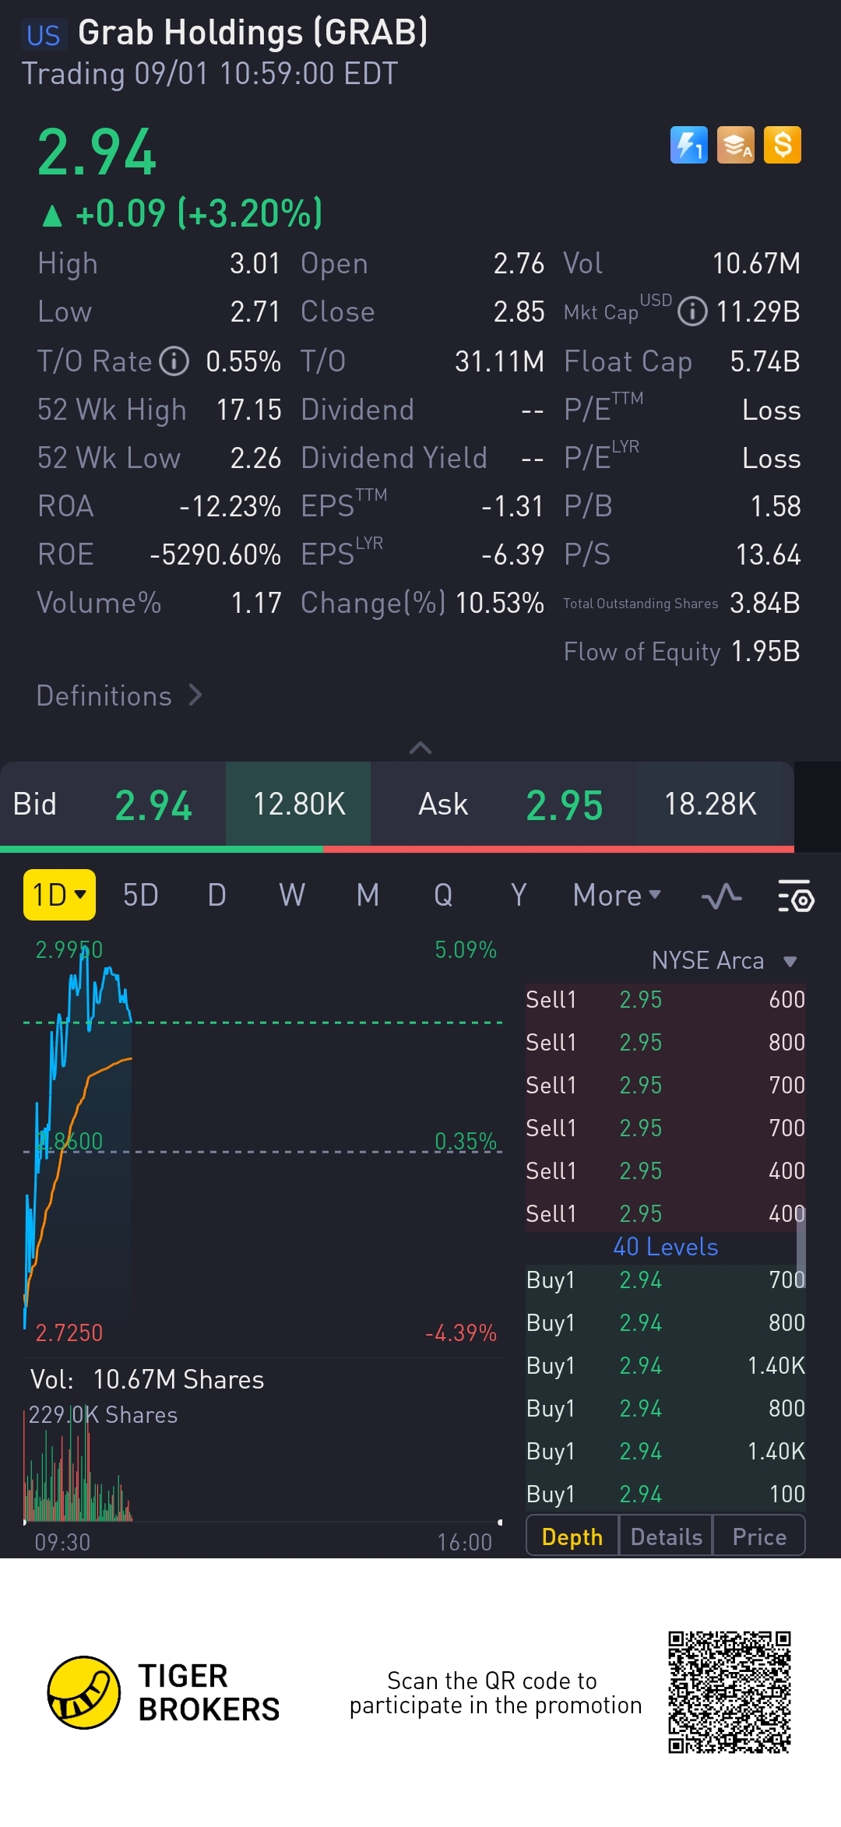Open the T/O Rate info icon

click(174, 361)
